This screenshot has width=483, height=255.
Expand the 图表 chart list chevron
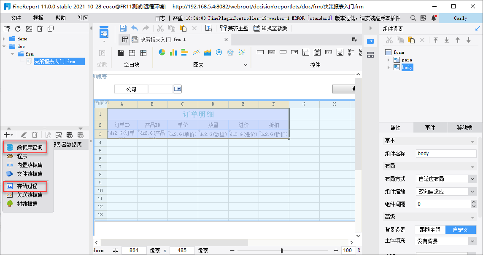[x=246, y=65]
